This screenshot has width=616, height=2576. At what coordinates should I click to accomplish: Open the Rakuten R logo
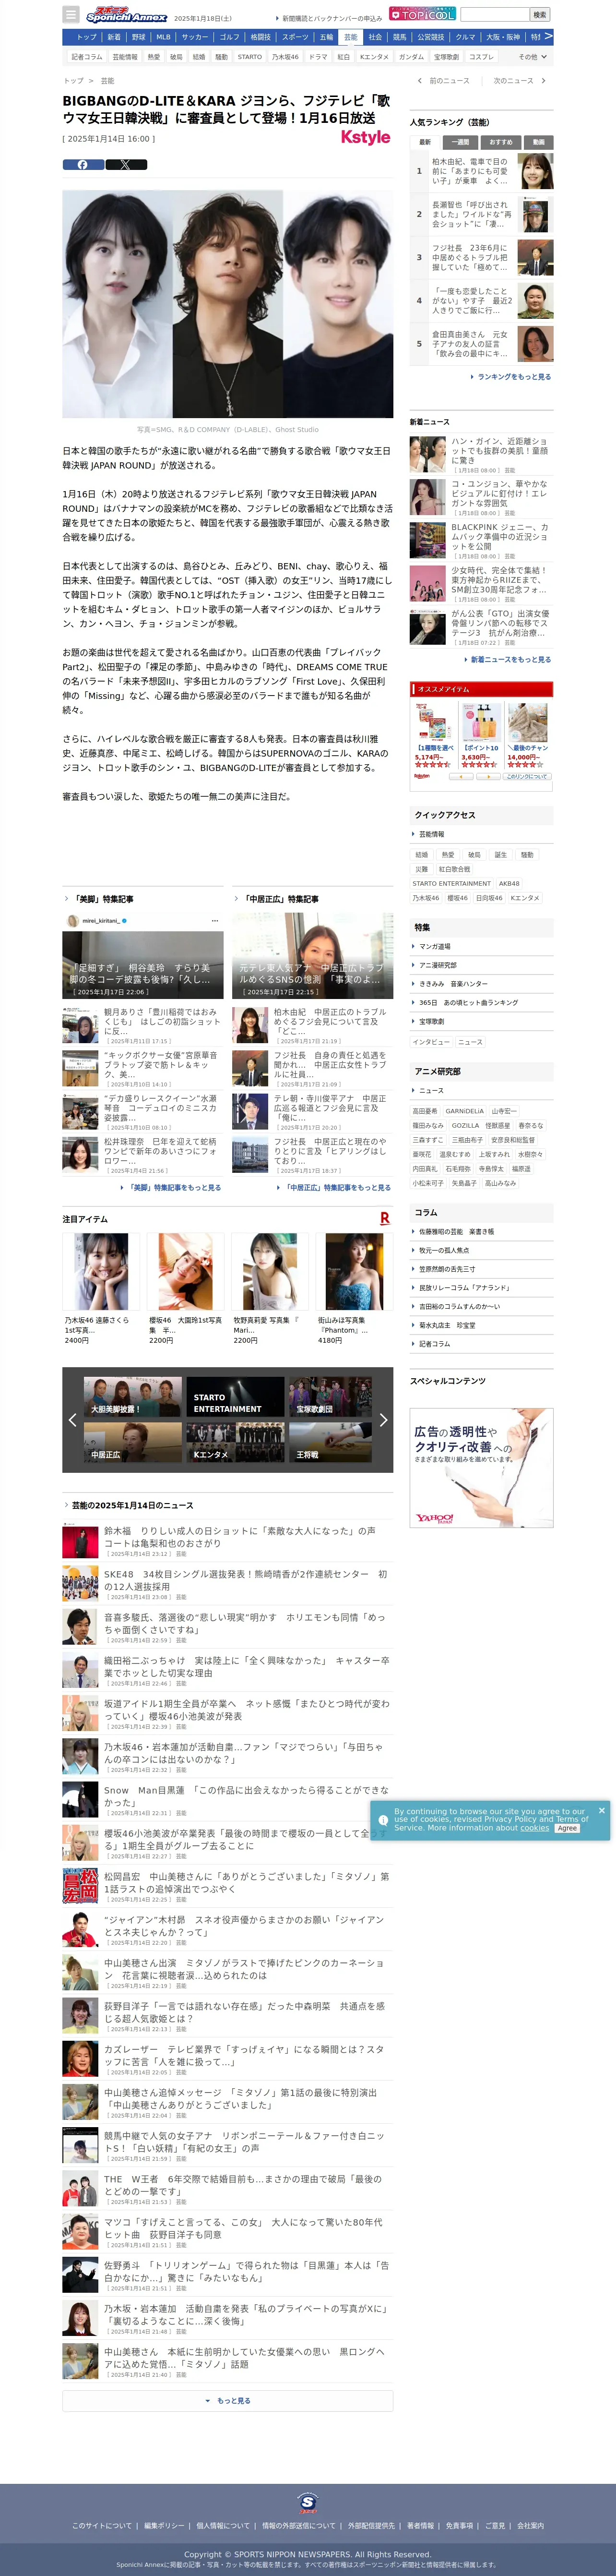pos(385,1218)
